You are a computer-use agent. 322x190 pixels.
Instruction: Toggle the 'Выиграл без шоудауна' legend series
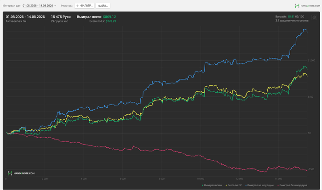[292, 185]
